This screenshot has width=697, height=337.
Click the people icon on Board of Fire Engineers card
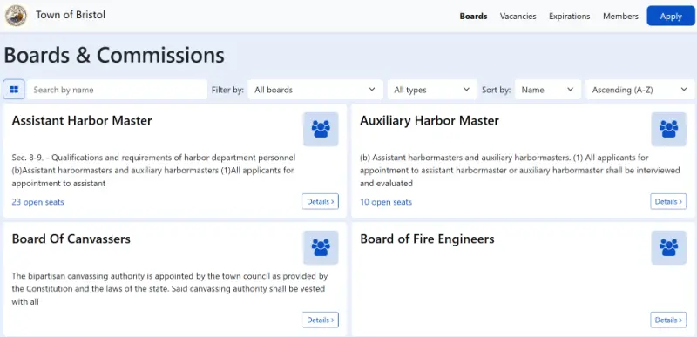click(x=668, y=248)
